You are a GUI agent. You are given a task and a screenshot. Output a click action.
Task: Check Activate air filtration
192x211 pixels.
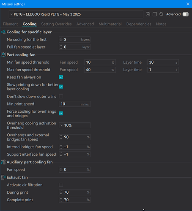point(61,185)
